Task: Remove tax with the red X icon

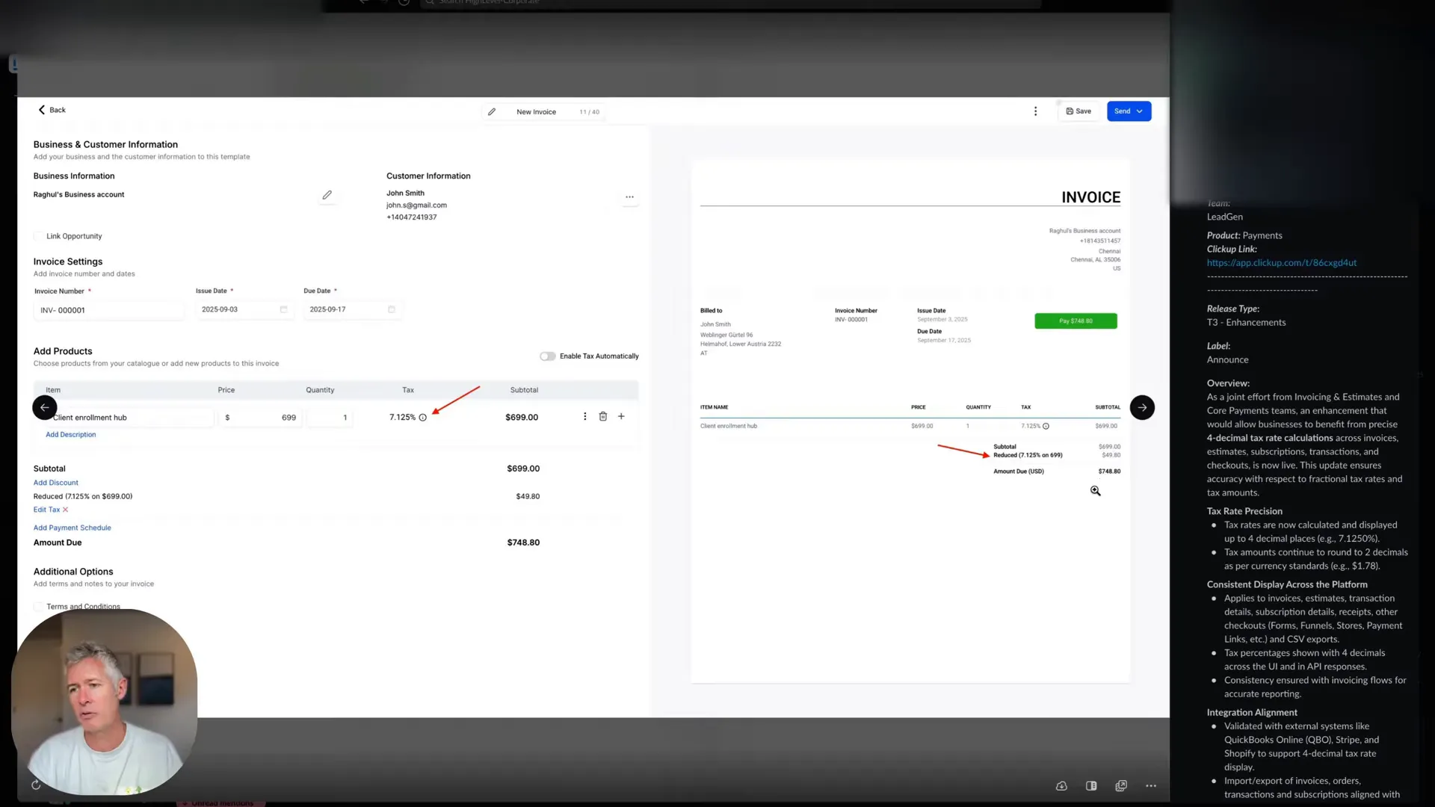Action: tap(65, 510)
